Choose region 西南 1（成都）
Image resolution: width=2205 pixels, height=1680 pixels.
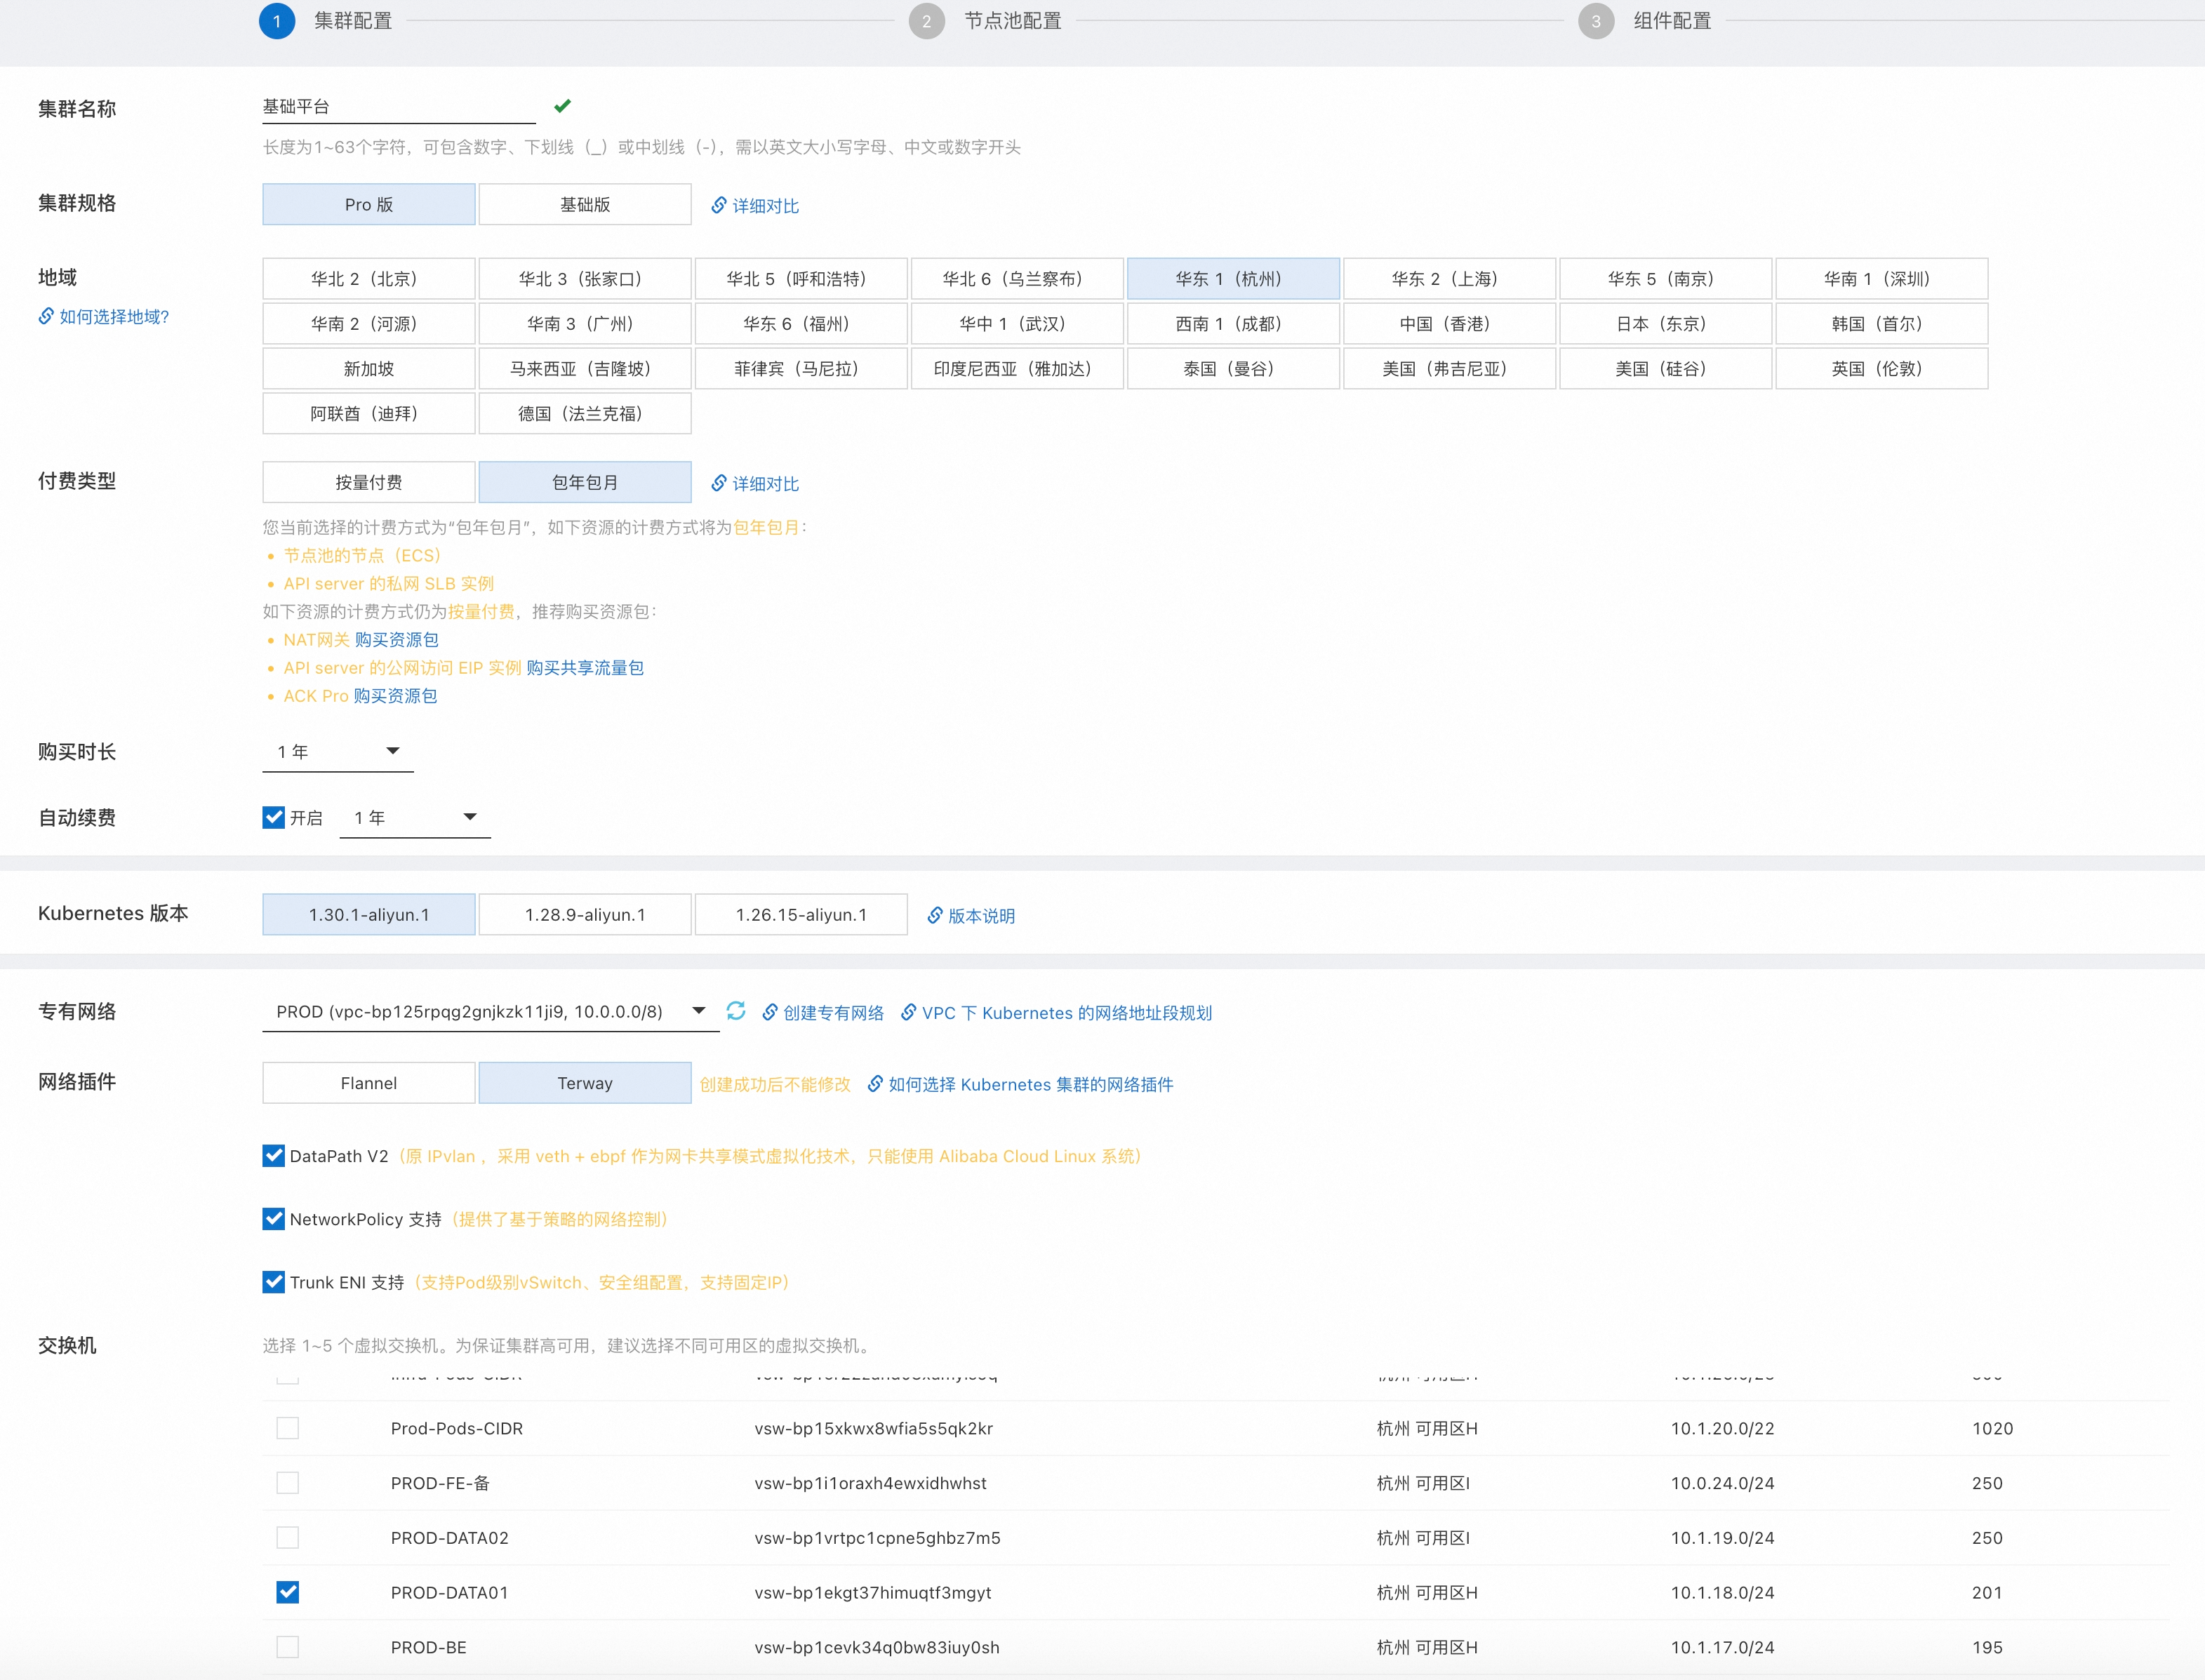pos(1233,324)
